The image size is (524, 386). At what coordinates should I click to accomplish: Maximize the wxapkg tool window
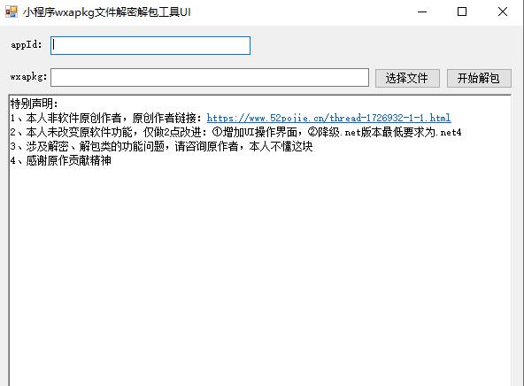[x=462, y=12]
